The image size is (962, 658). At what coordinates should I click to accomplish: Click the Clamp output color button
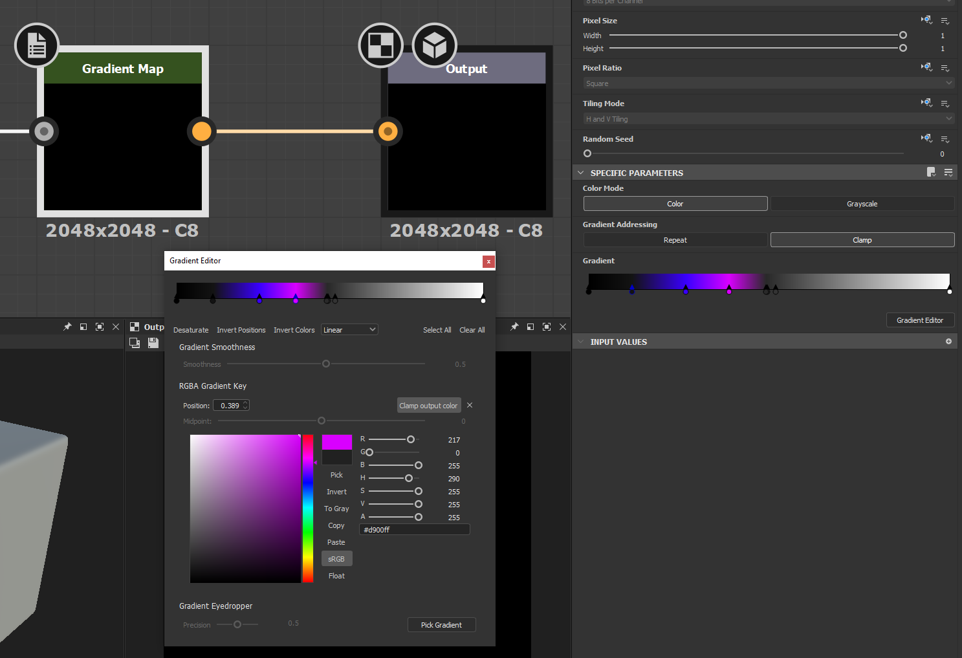pos(429,405)
